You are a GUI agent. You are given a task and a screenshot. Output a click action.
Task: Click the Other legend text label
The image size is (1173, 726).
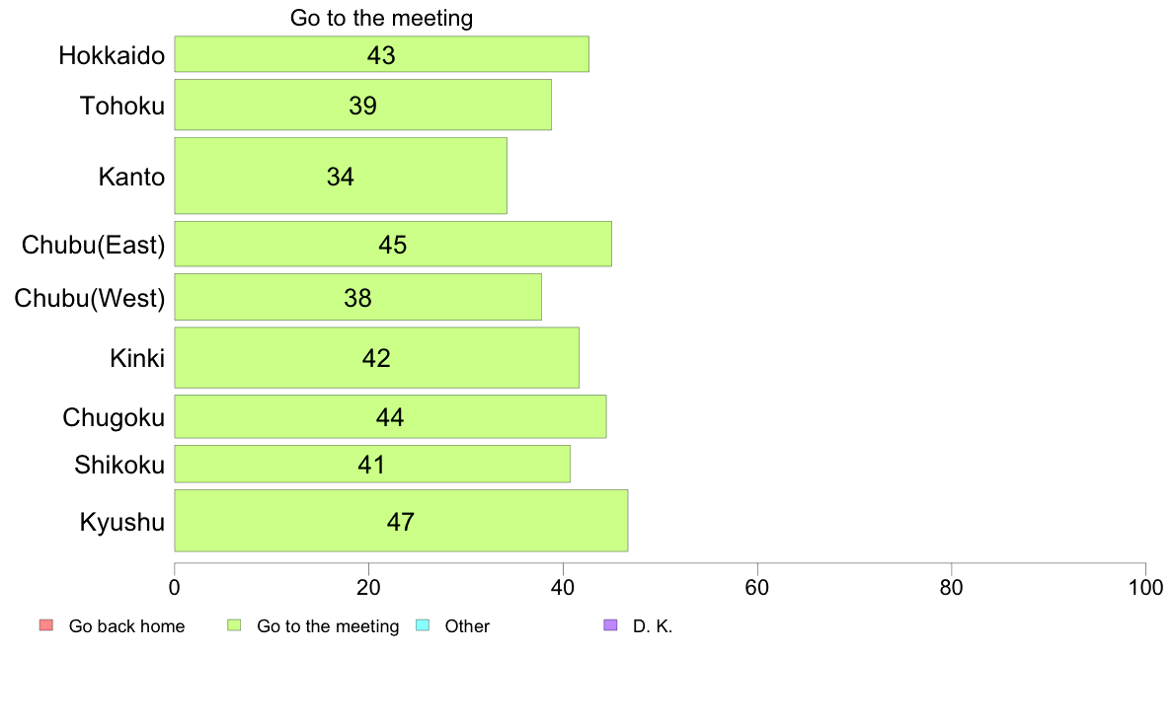(x=467, y=626)
